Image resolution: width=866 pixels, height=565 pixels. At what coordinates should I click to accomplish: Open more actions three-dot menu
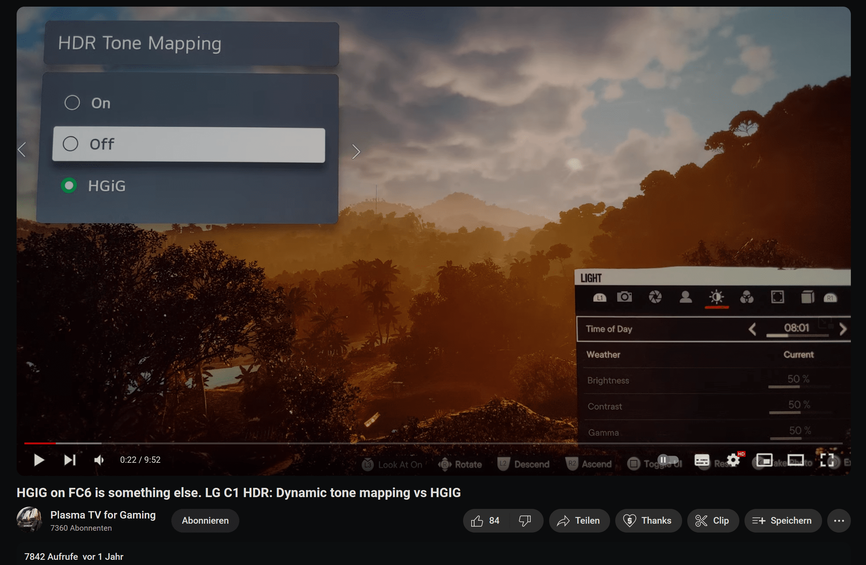839,521
